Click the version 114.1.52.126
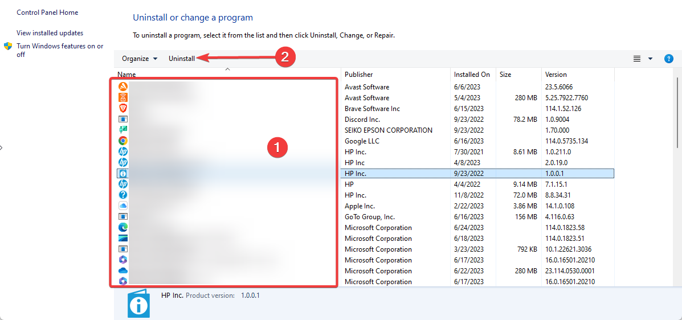The height and width of the screenshot is (320, 682). [x=563, y=108]
